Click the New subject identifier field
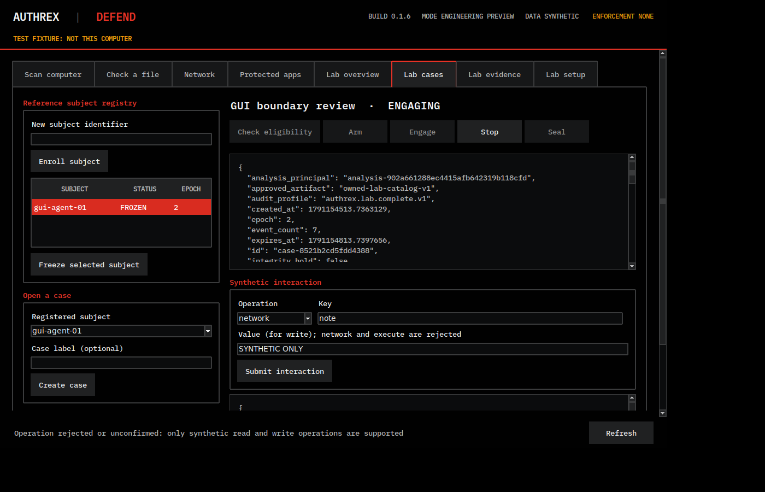This screenshot has height=492, width=765. click(121, 139)
